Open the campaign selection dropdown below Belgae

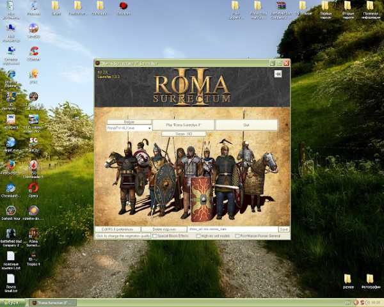click(129, 128)
